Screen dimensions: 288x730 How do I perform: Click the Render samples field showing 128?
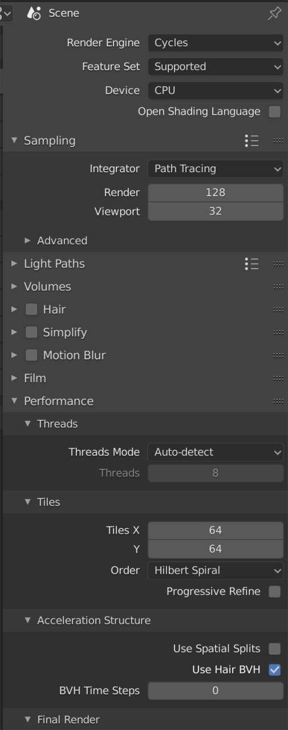pos(216,192)
